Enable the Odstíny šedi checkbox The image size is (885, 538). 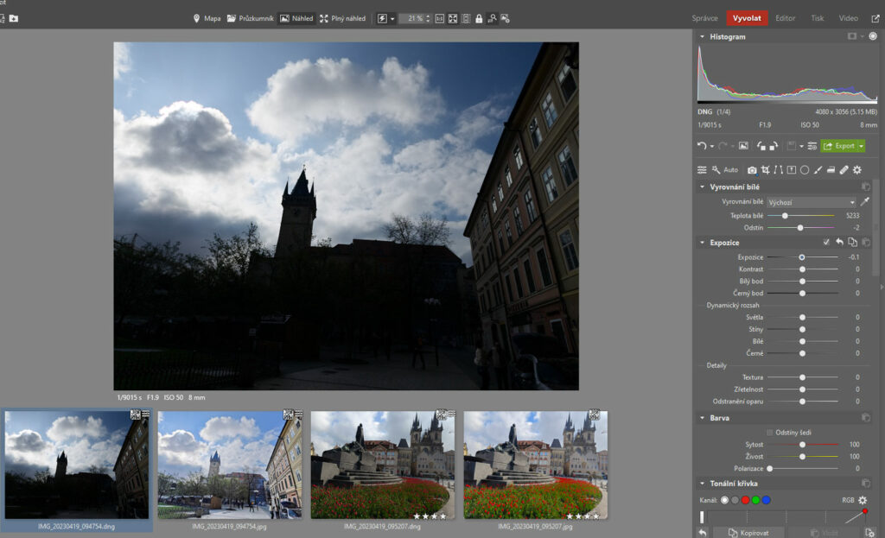[770, 433]
